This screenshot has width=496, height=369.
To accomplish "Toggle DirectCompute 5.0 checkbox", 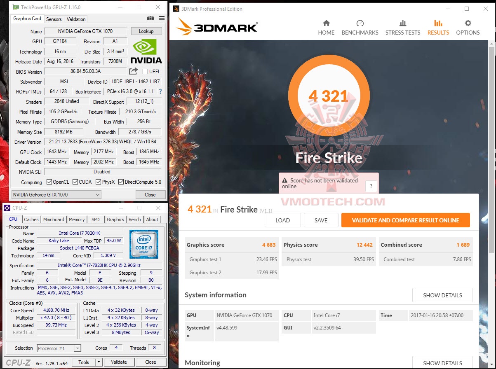I will (121, 182).
